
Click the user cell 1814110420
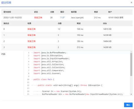point(116,18)
